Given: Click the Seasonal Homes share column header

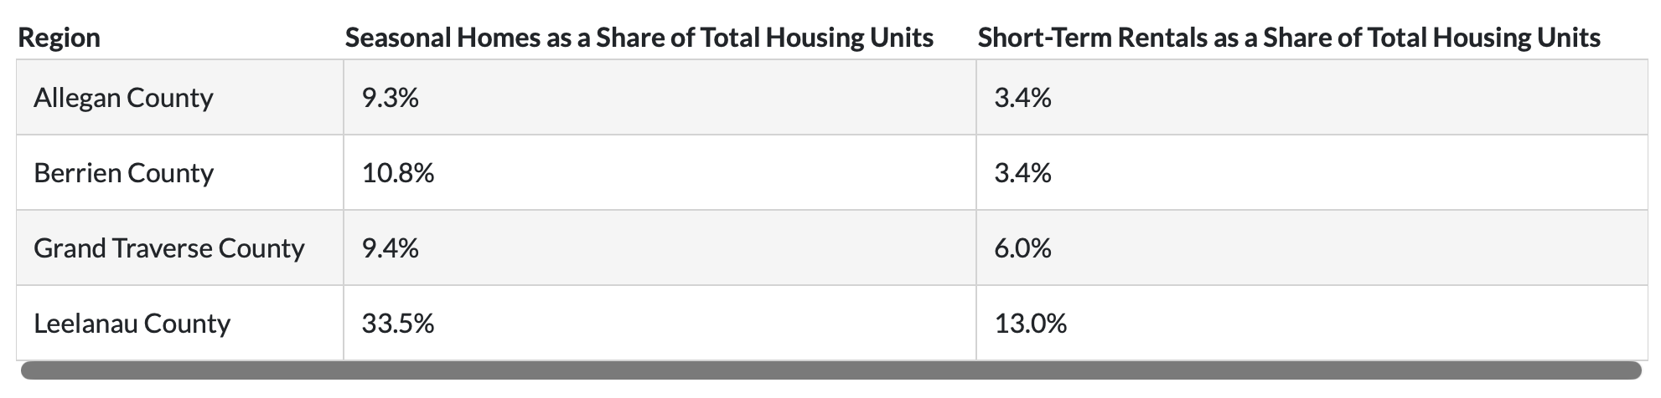Looking at the screenshot, I should [639, 38].
